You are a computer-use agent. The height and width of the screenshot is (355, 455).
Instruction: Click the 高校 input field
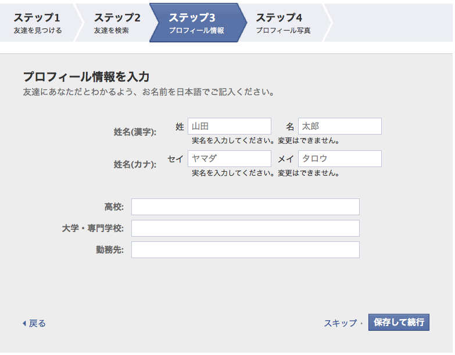[245, 207]
